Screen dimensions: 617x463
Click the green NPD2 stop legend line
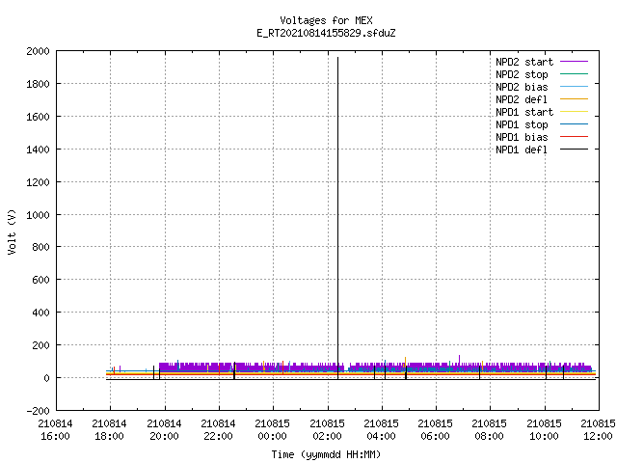574,74
